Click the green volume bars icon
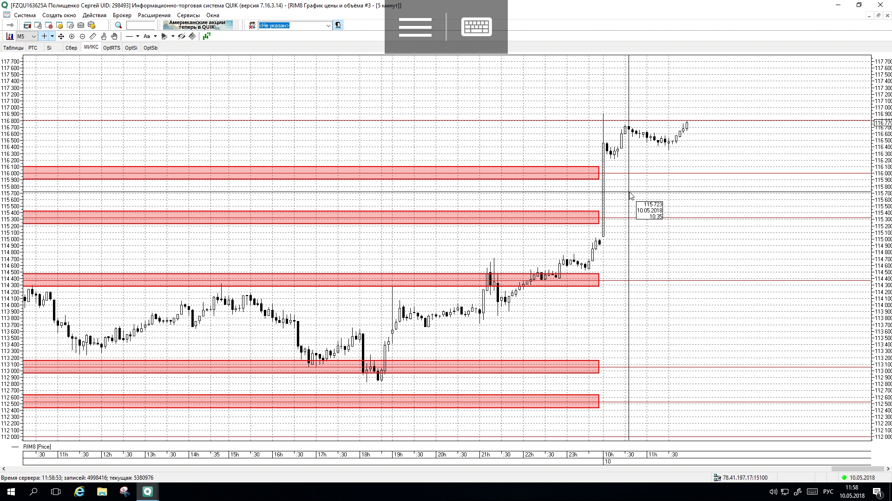Viewport: 892px width, 501px height. (x=207, y=36)
